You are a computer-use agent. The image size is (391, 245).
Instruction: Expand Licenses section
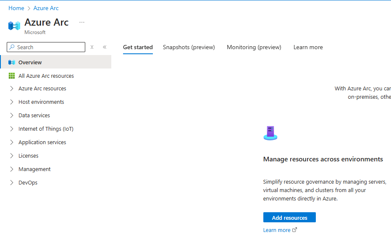tap(11, 156)
